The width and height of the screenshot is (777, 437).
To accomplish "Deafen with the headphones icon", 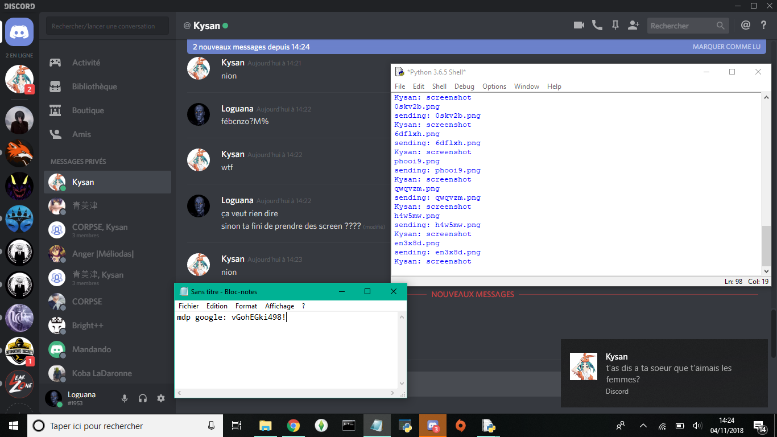I will [143, 398].
